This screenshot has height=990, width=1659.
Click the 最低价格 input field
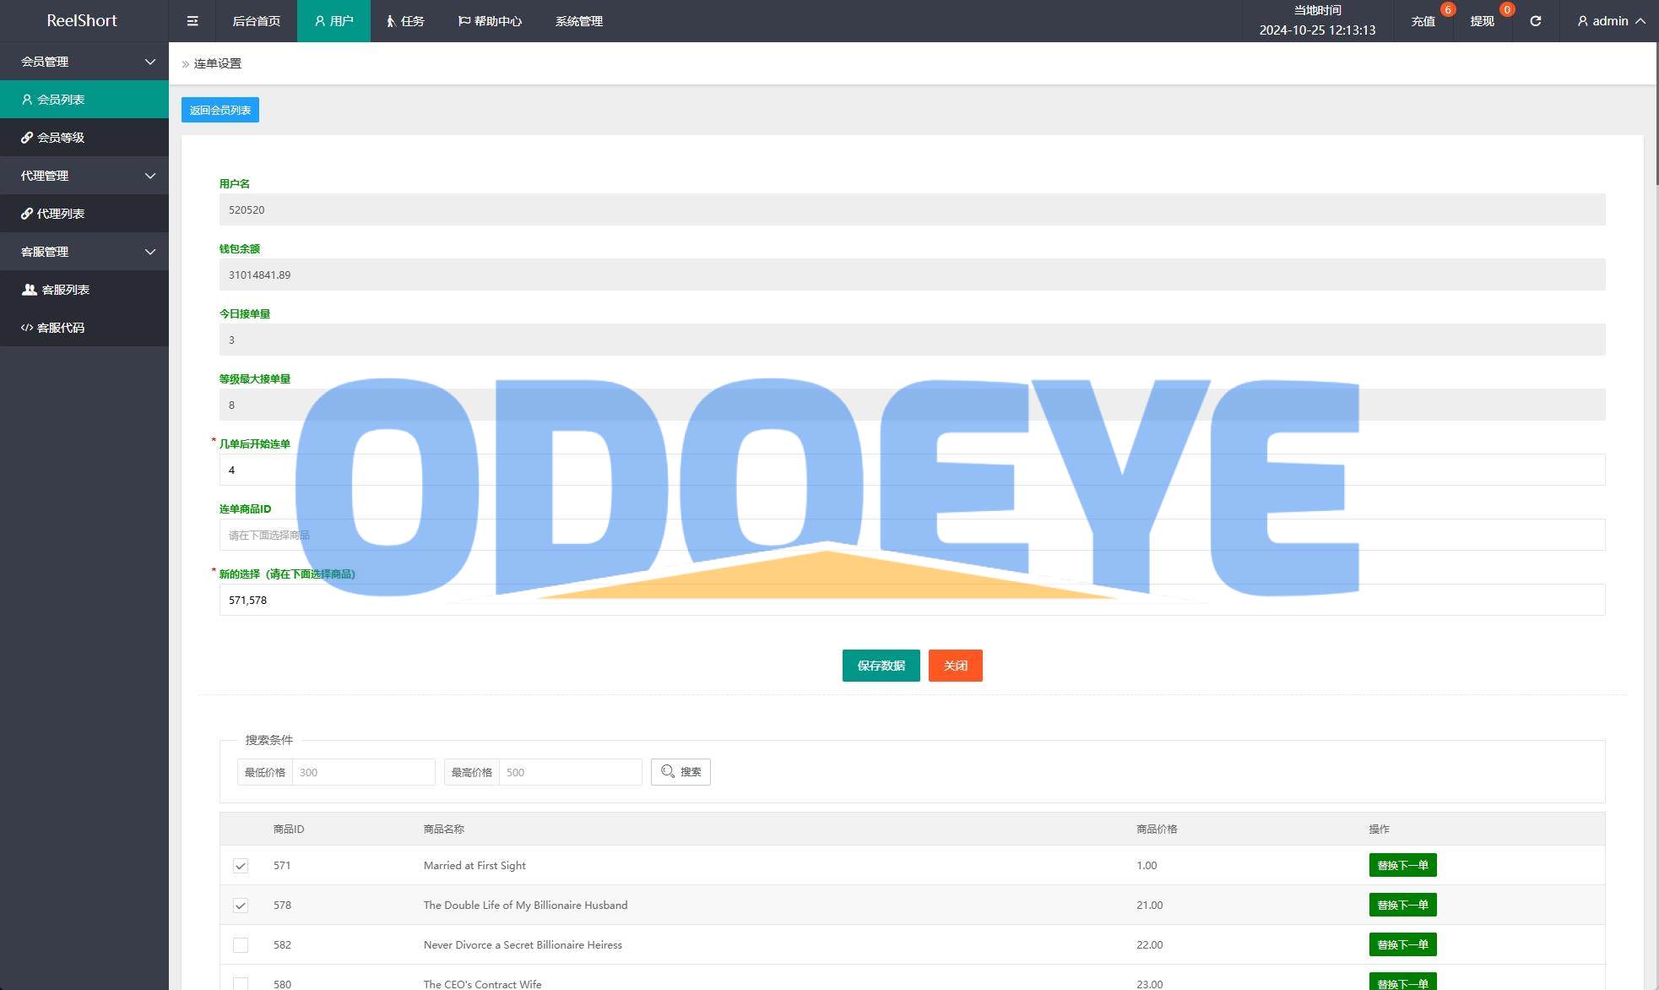click(363, 772)
